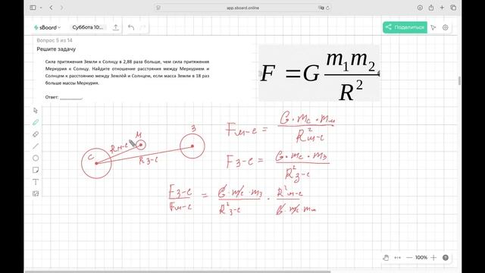Reload the page in Safari

[x=327, y=8]
